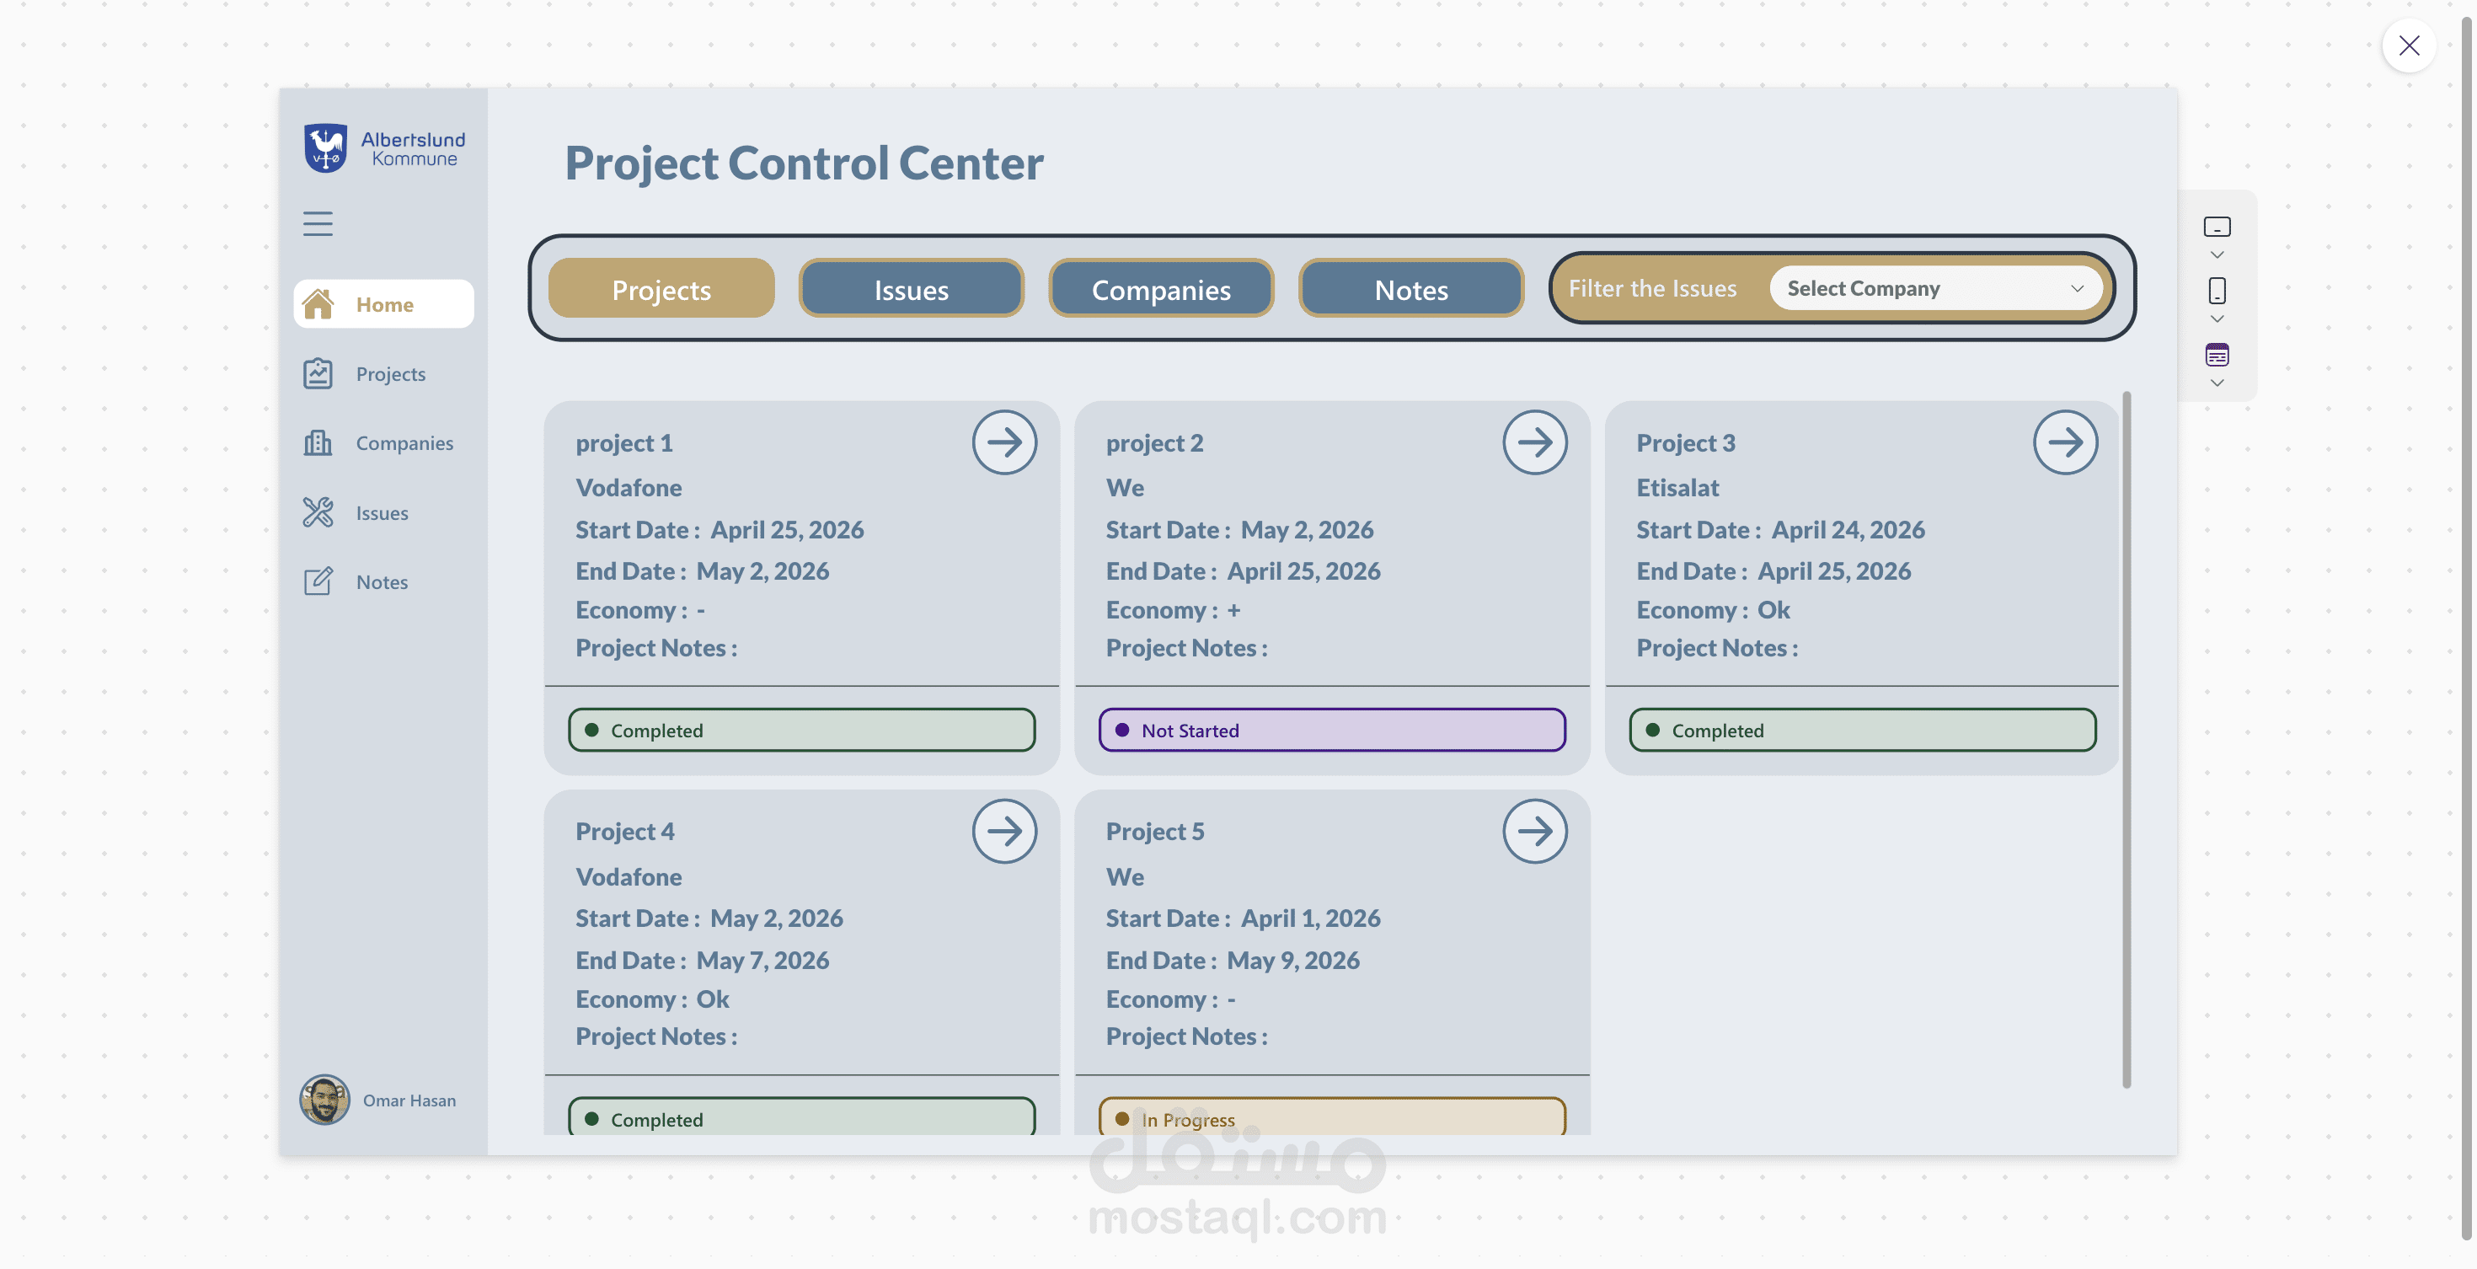Click the Issues tools icon in sidebar

click(318, 512)
